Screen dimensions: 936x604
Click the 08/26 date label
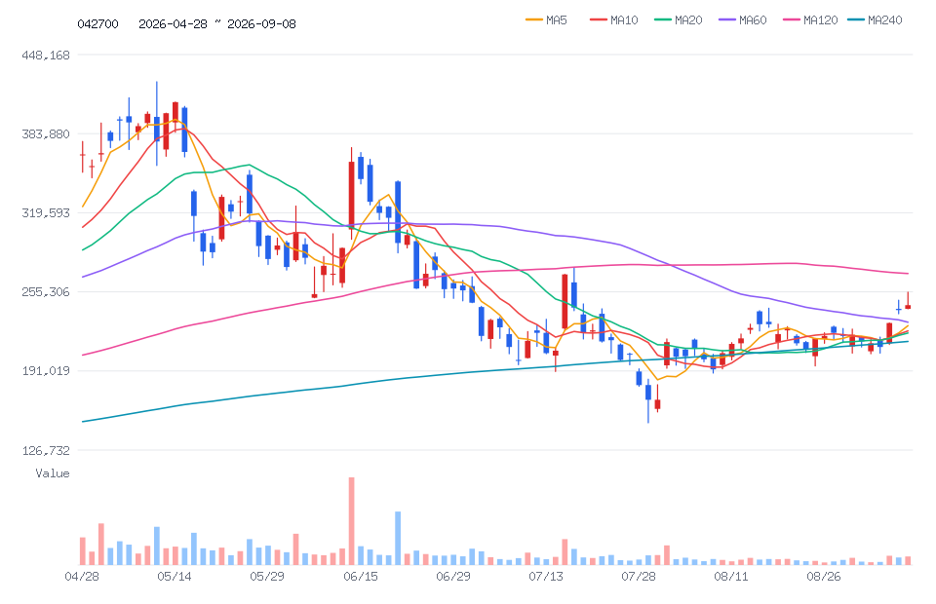coord(824,577)
